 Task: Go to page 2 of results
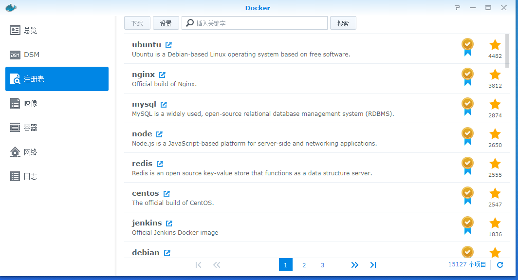[x=304, y=265]
